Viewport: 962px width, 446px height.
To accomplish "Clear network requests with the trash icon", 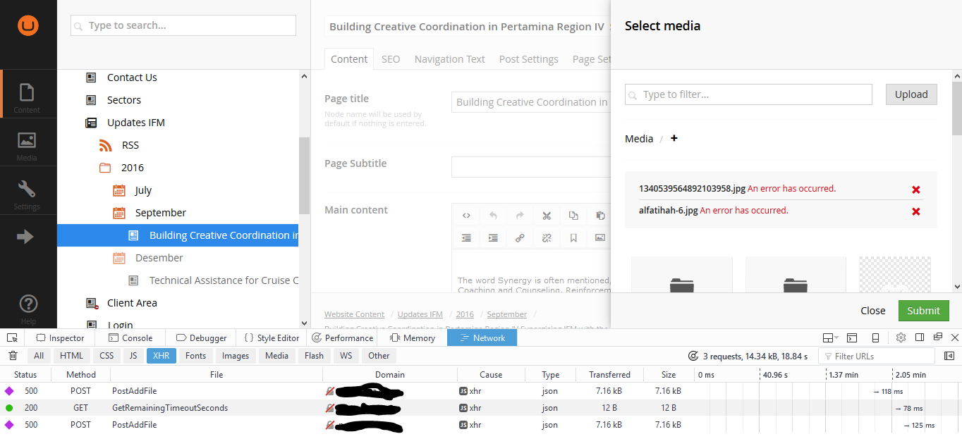I will click(12, 356).
